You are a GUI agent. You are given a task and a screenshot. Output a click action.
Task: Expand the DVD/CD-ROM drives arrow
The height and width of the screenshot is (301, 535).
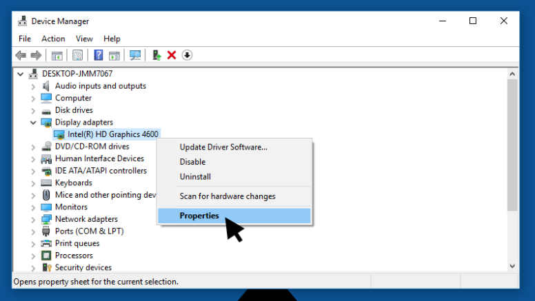(x=33, y=147)
